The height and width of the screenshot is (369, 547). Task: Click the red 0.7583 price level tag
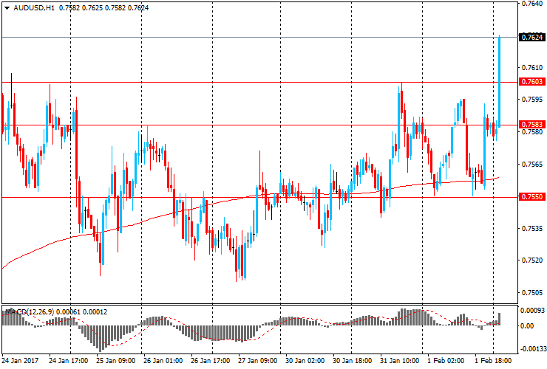(532, 125)
